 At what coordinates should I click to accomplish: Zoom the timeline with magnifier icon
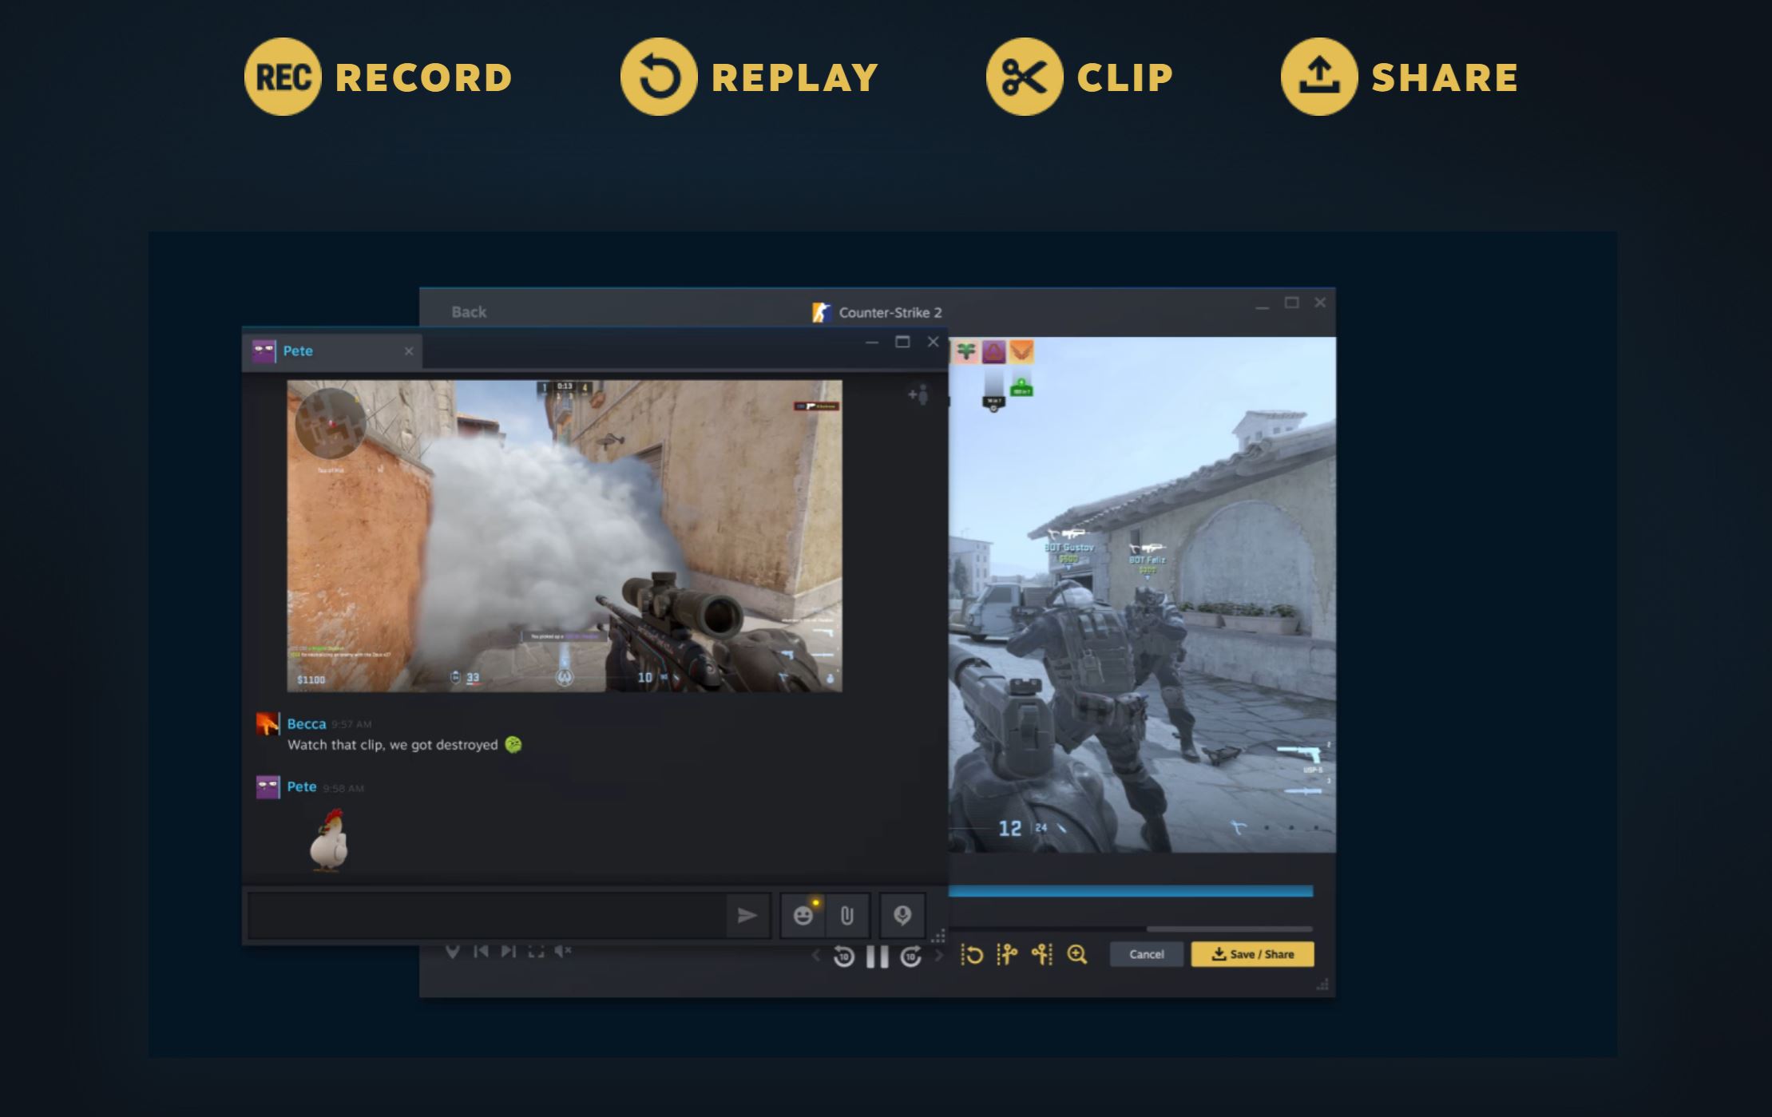pyautogui.click(x=1077, y=955)
